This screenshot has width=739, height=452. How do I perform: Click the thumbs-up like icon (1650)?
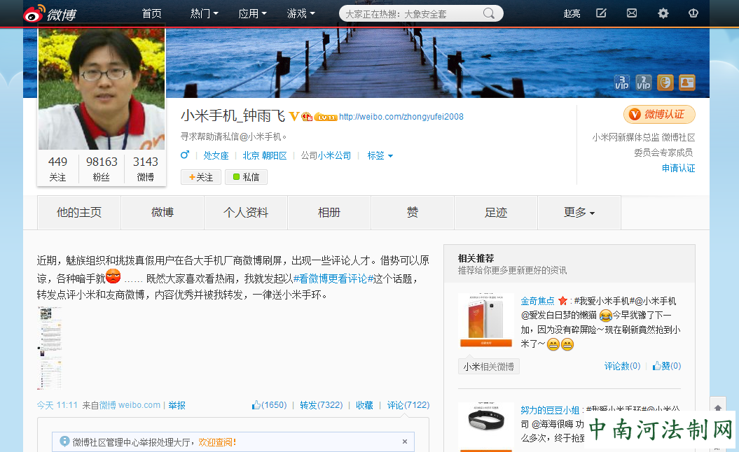coord(256,405)
